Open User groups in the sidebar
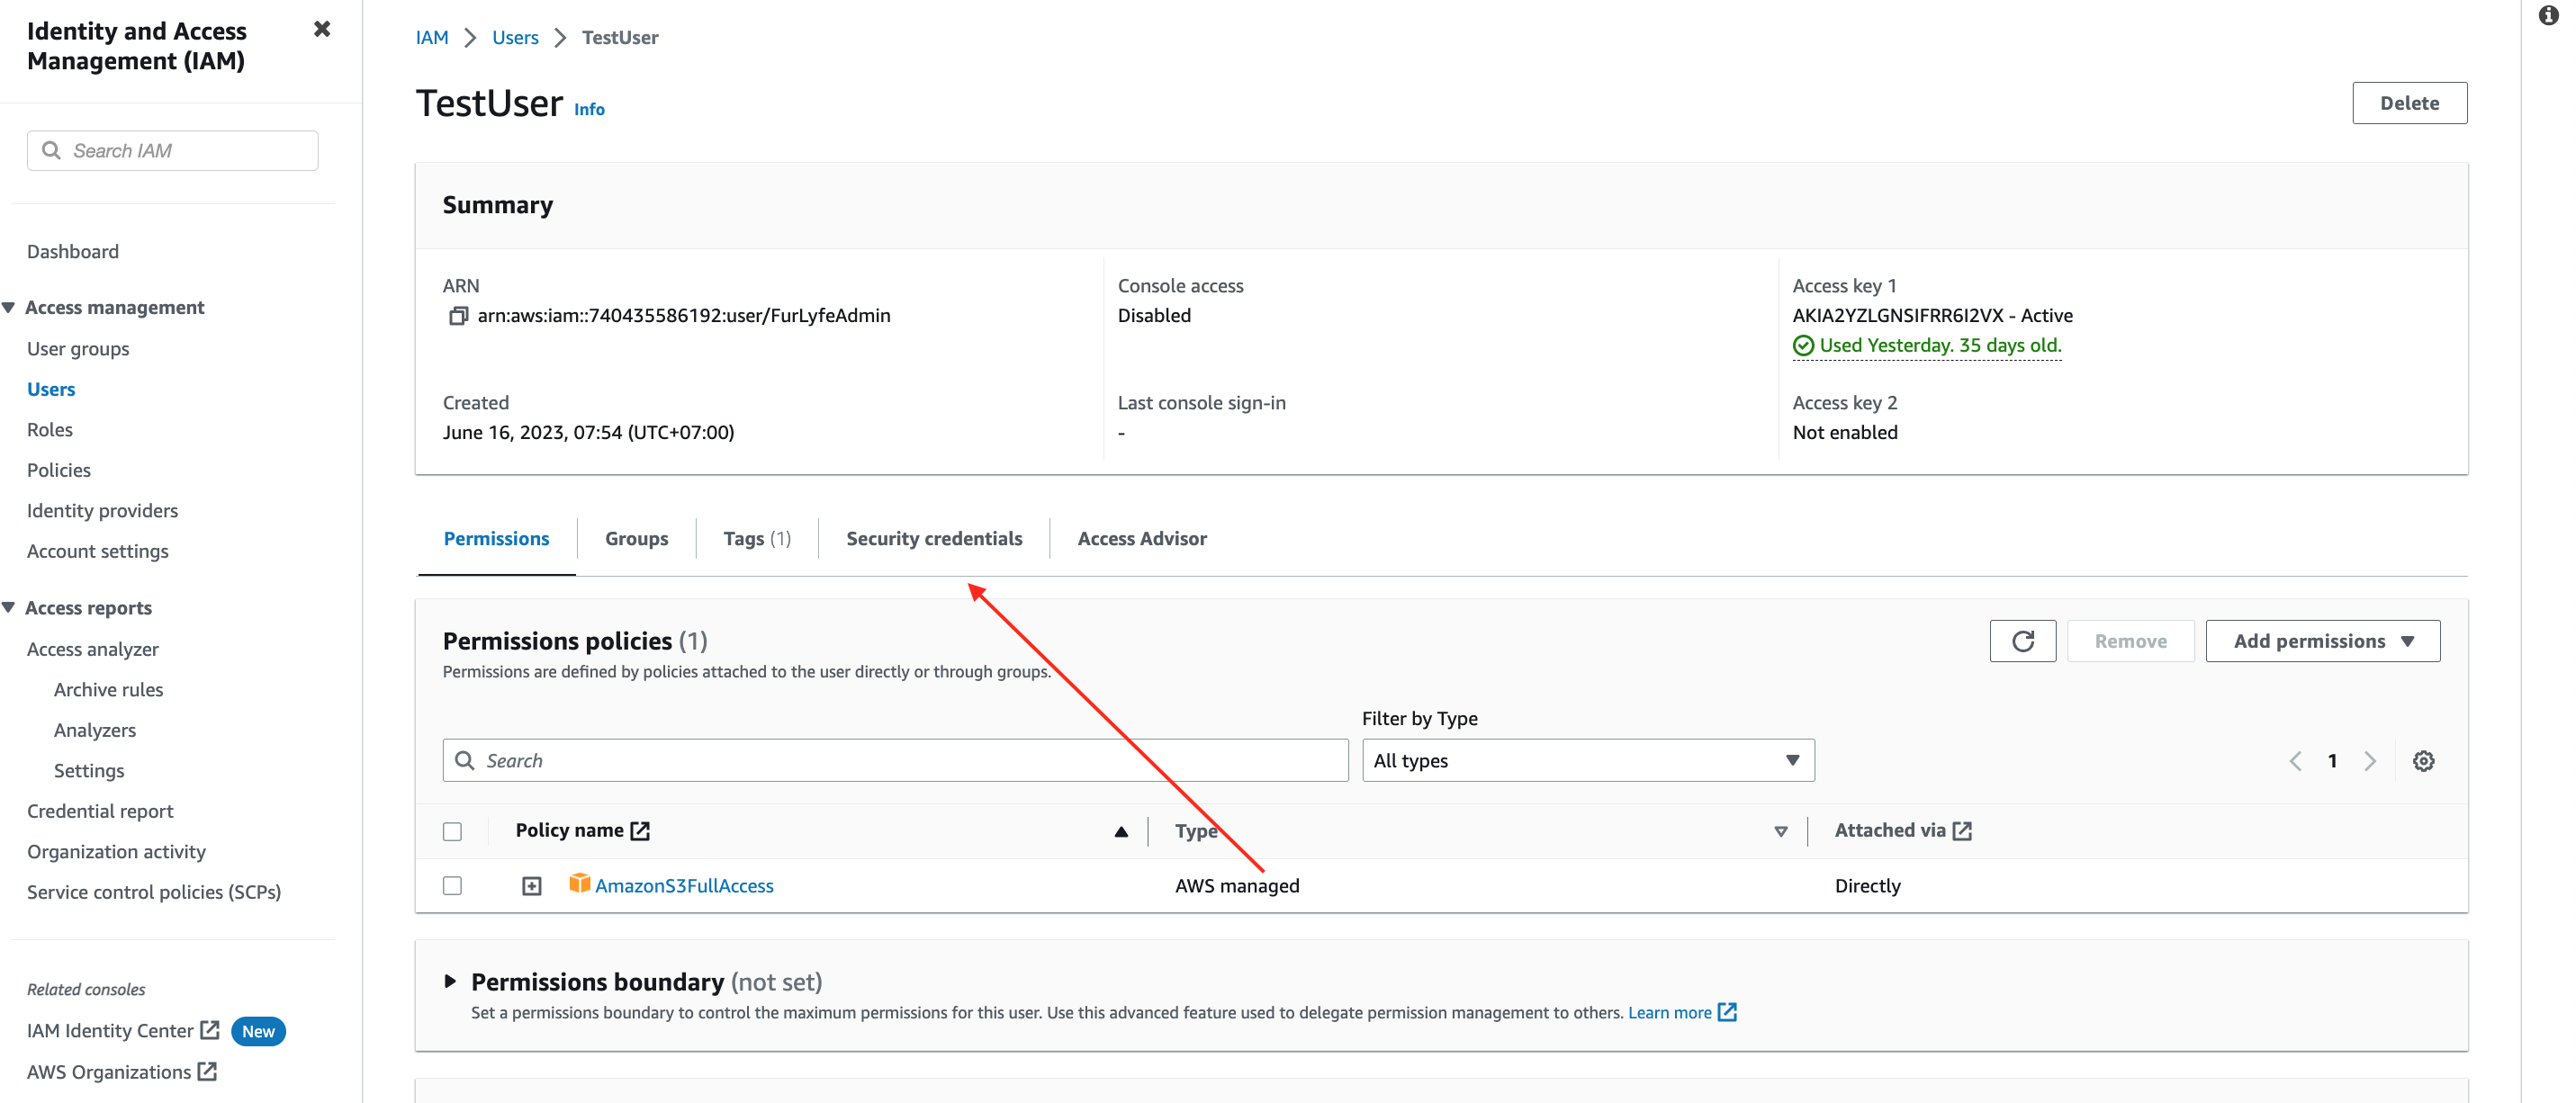Image resolution: width=2576 pixels, height=1103 pixels. tap(78, 349)
